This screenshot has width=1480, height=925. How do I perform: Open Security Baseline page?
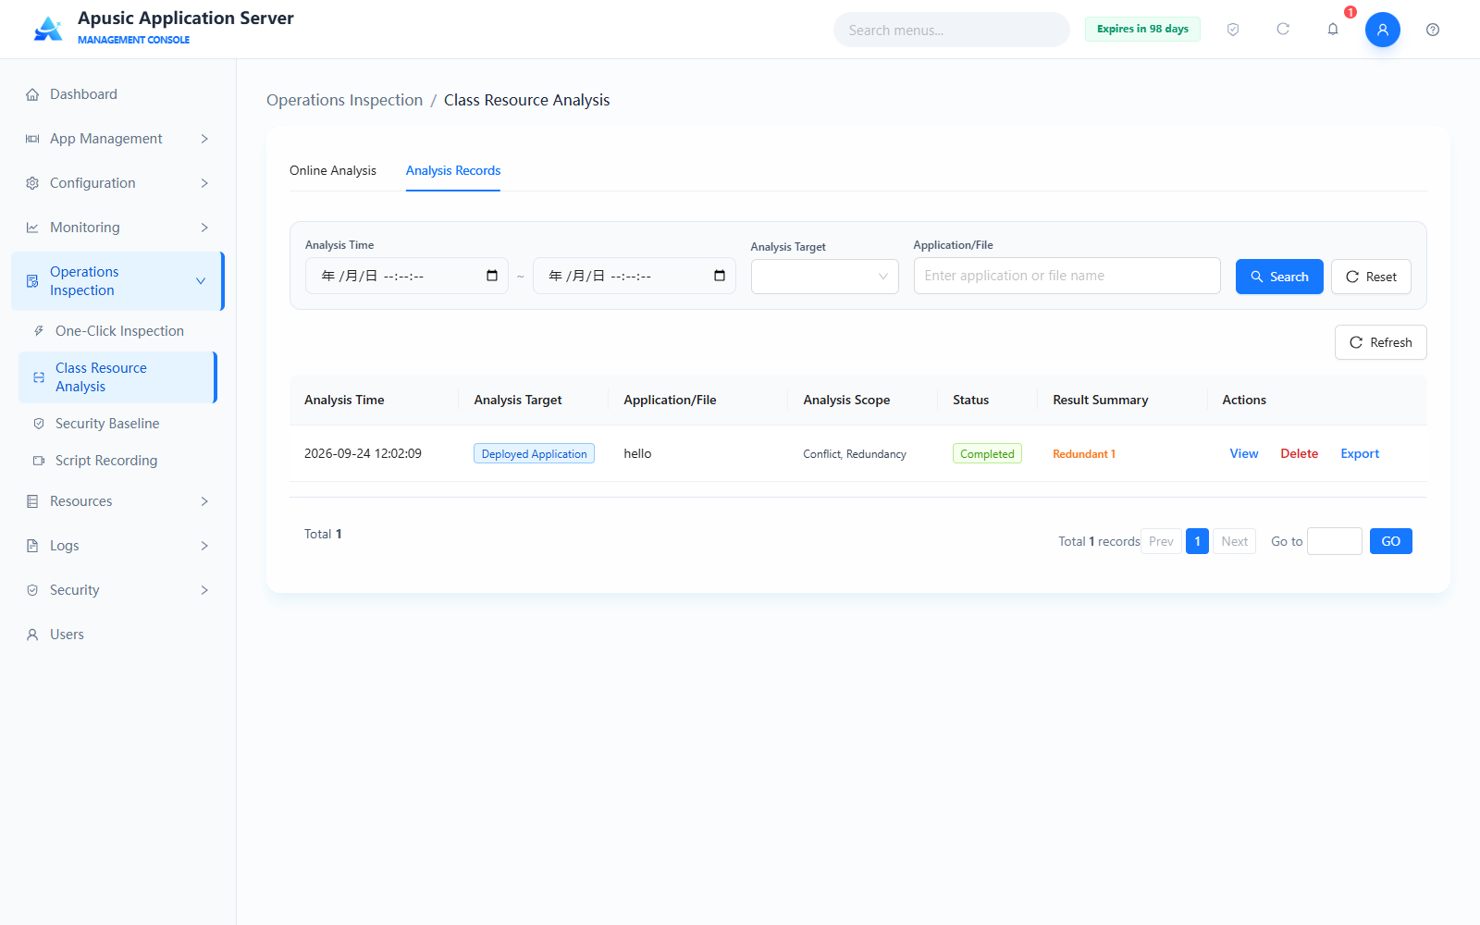pos(118,424)
